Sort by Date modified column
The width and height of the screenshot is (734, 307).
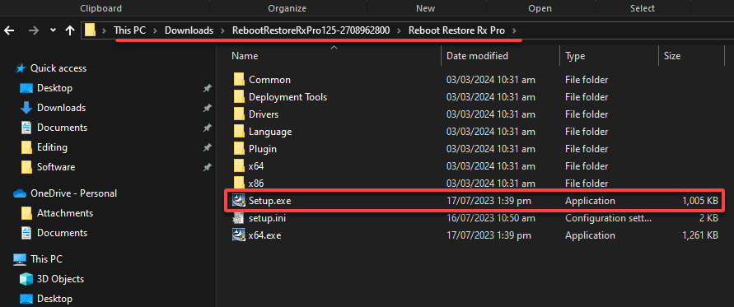coord(477,56)
